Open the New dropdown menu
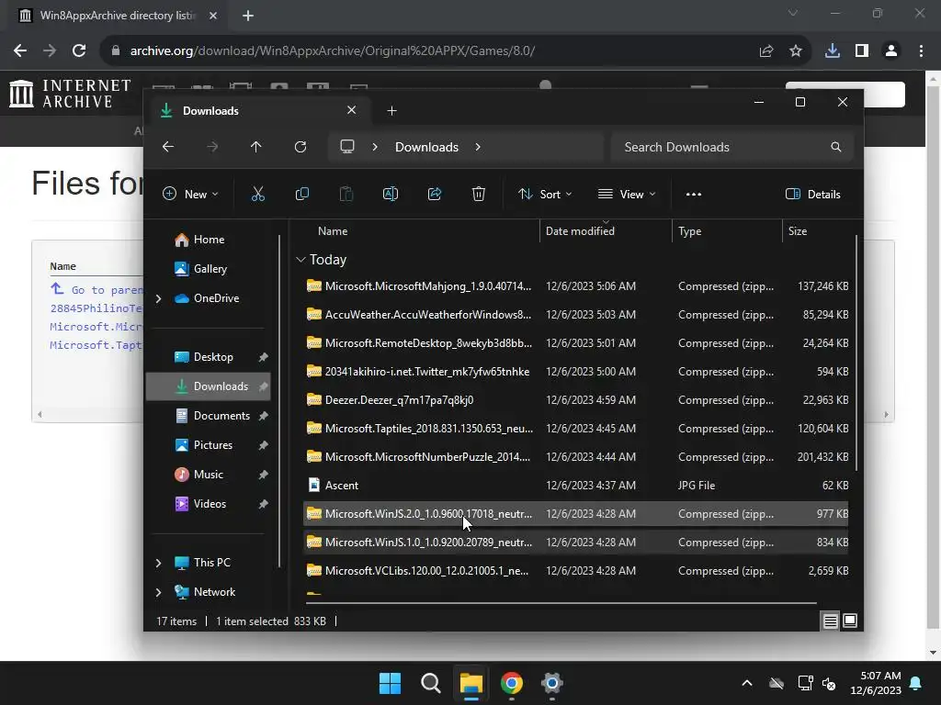941x705 pixels. click(190, 195)
